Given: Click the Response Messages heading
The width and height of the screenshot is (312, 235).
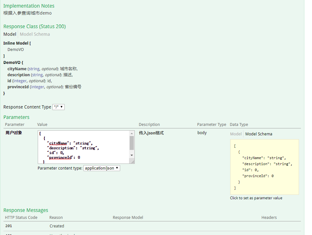Looking at the screenshot, I should [x=26, y=210].
